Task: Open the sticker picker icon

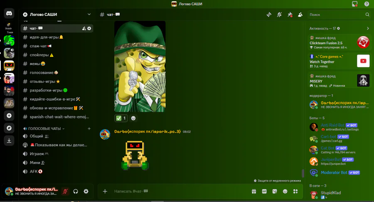Action: [x=275, y=191]
